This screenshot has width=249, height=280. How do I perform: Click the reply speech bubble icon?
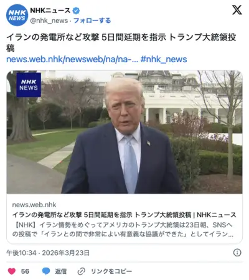[x=46, y=271]
